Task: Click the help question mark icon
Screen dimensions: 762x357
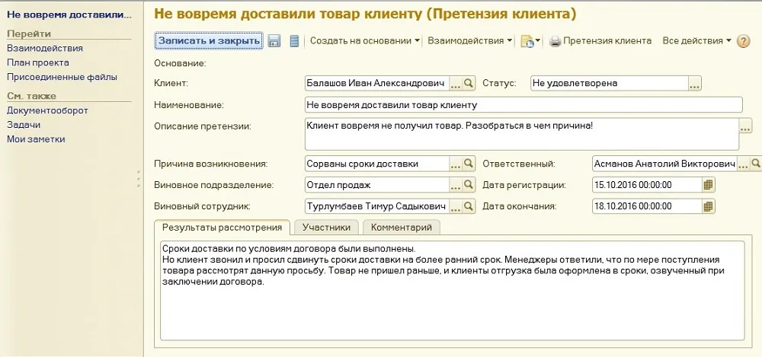Action: pos(744,41)
